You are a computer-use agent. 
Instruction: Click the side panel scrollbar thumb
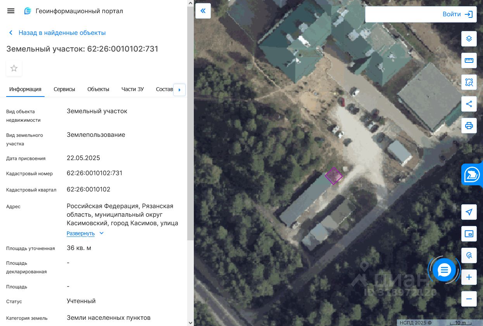tap(190, 123)
